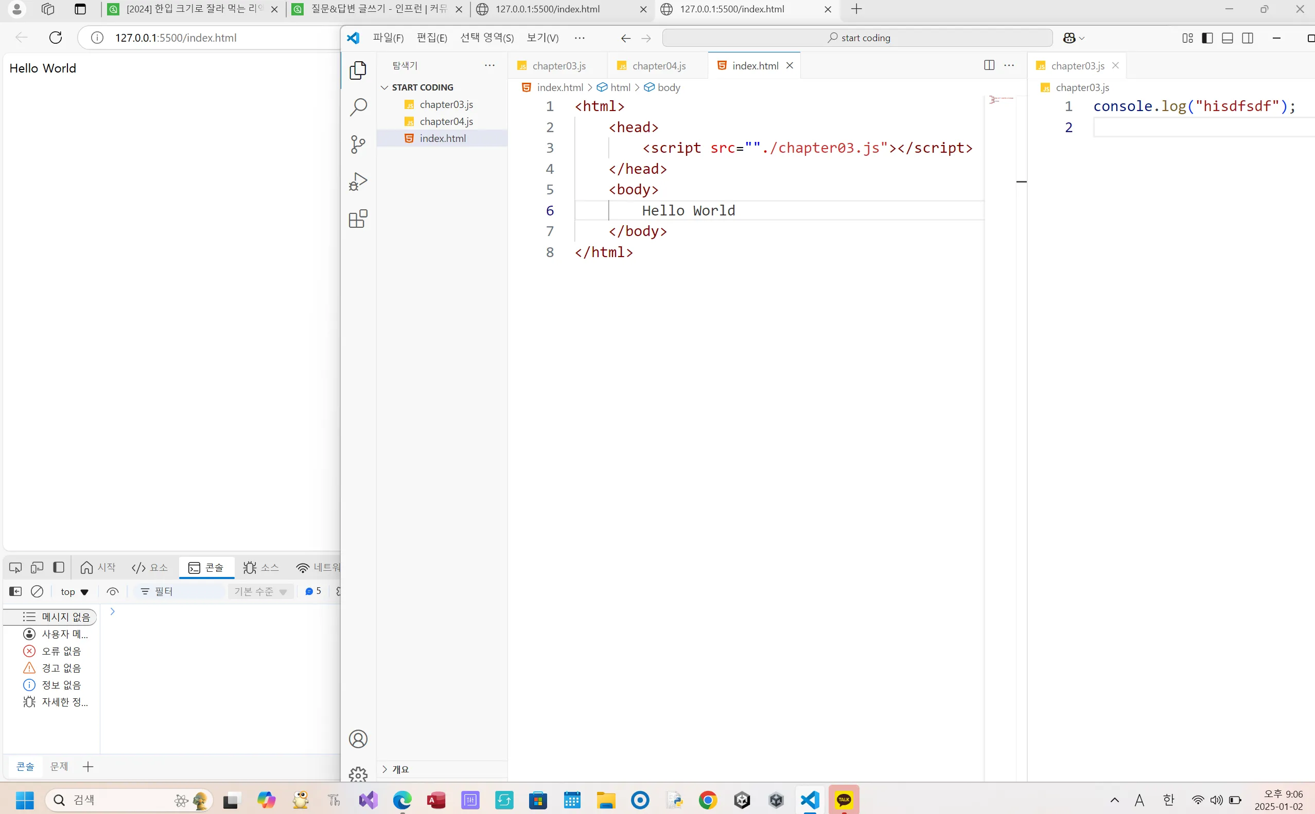This screenshot has height=814, width=1315.
Task: Create a live expression with eye icon
Action: [112, 591]
